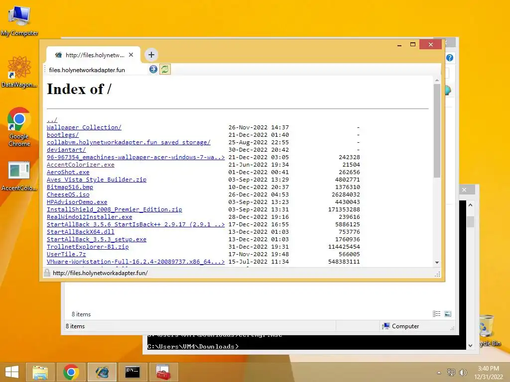
Task: Download HPAdvisorDemo.exe
Action: pyautogui.click(x=77, y=202)
